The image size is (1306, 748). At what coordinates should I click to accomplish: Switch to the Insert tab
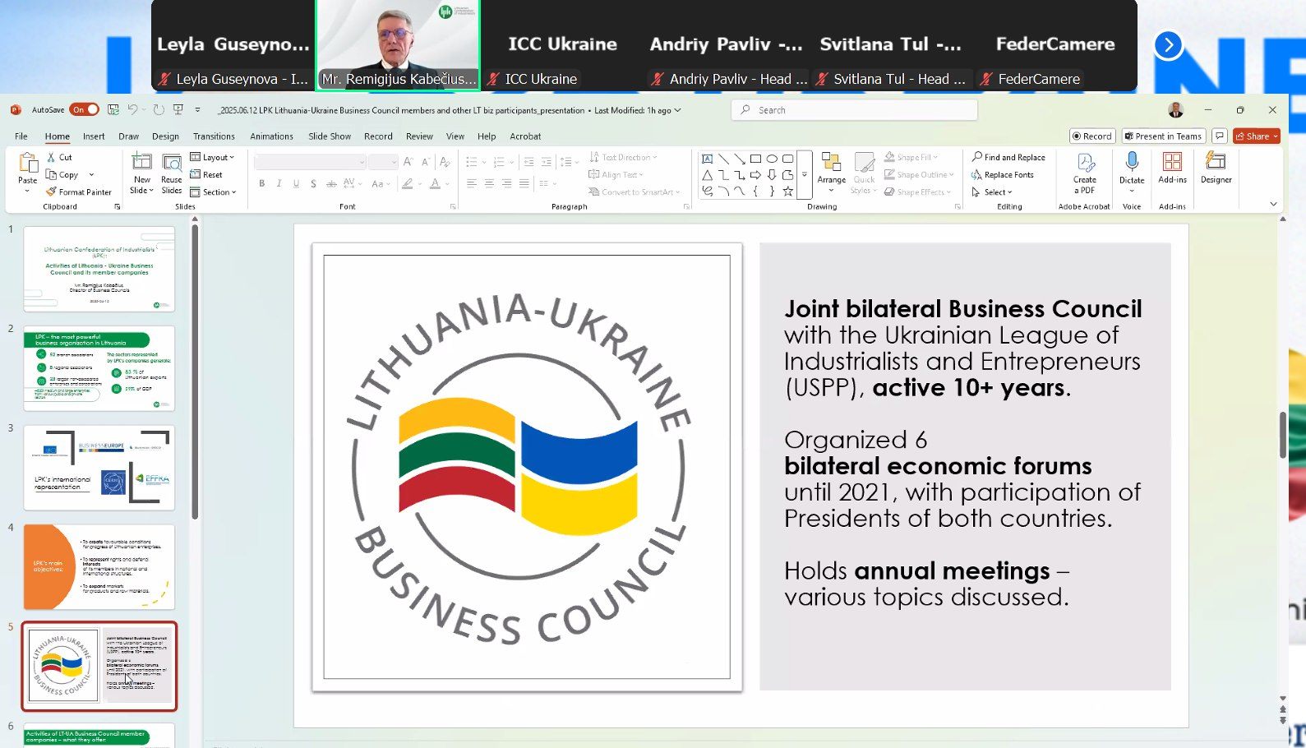[x=94, y=136]
